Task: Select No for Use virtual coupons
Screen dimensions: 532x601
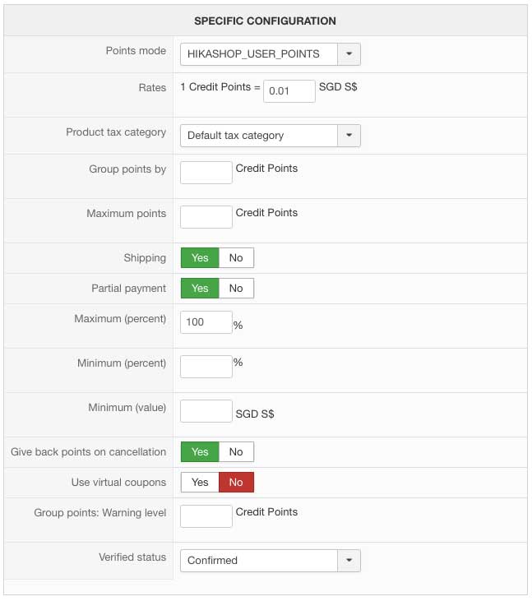Action: (x=236, y=483)
